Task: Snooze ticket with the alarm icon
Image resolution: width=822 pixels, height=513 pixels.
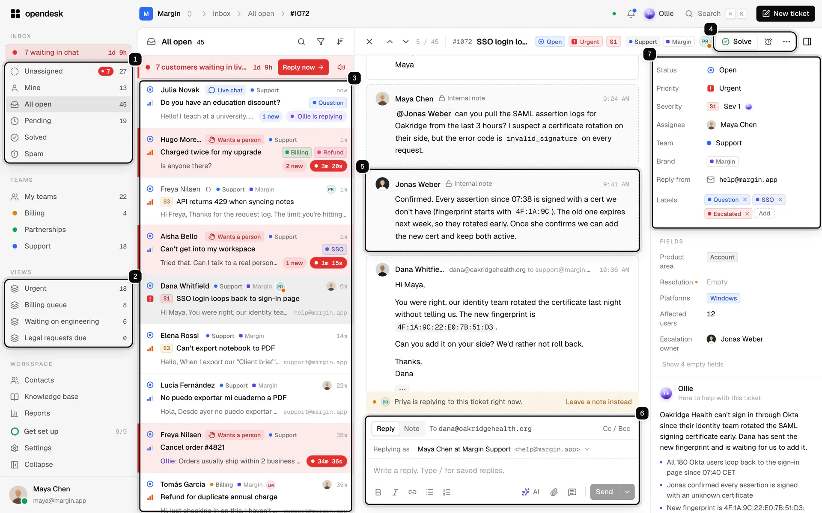Action: (x=768, y=41)
